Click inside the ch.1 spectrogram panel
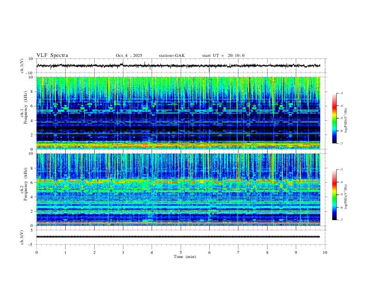The width and height of the screenshot is (366, 283). click(x=178, y=113)
